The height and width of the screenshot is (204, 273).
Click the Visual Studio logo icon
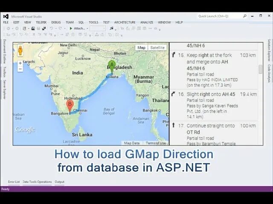[x=6, y=17]
